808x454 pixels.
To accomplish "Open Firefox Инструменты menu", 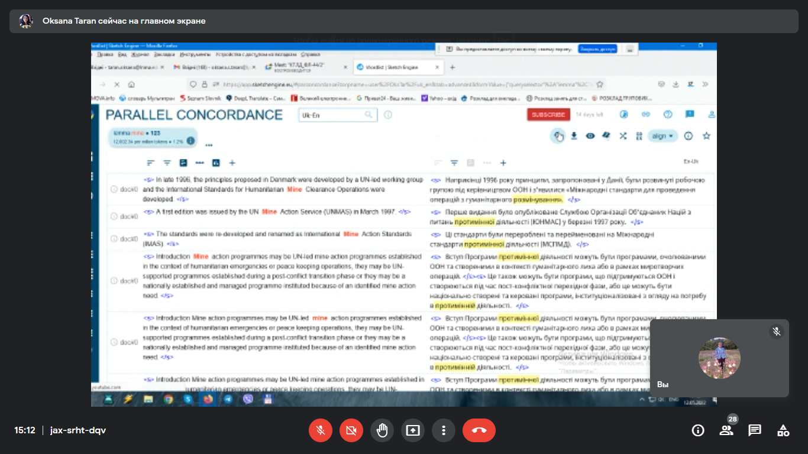I will pyautogui.click(x=195, y=54).
